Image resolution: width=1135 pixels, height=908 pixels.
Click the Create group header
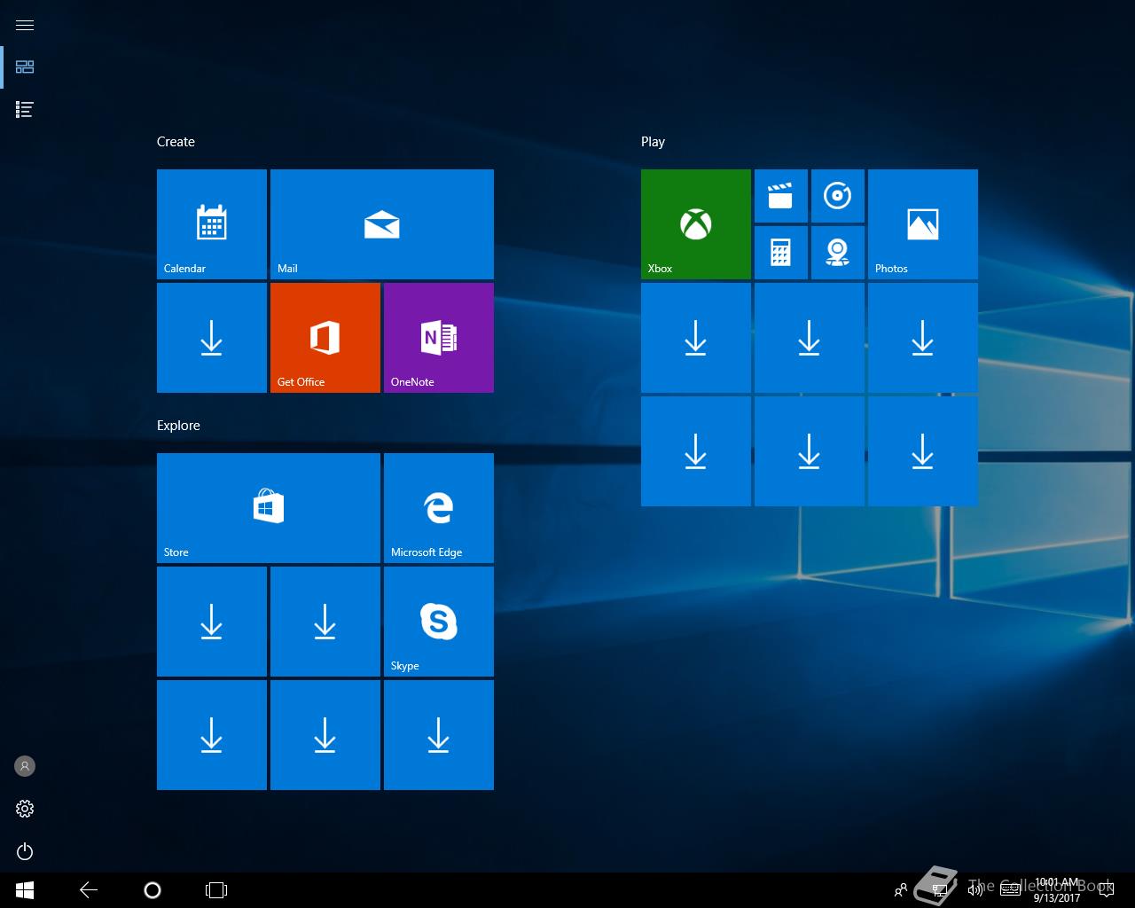pyautogui.click(x=176, y=142)
